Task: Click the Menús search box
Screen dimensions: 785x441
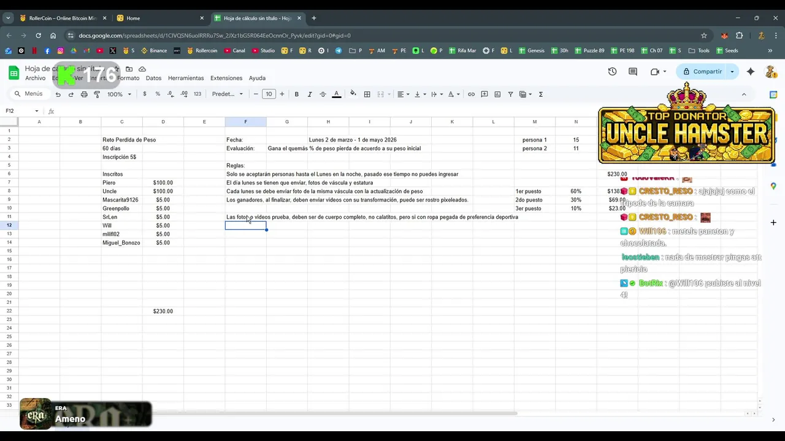Action: click(28, 94)
